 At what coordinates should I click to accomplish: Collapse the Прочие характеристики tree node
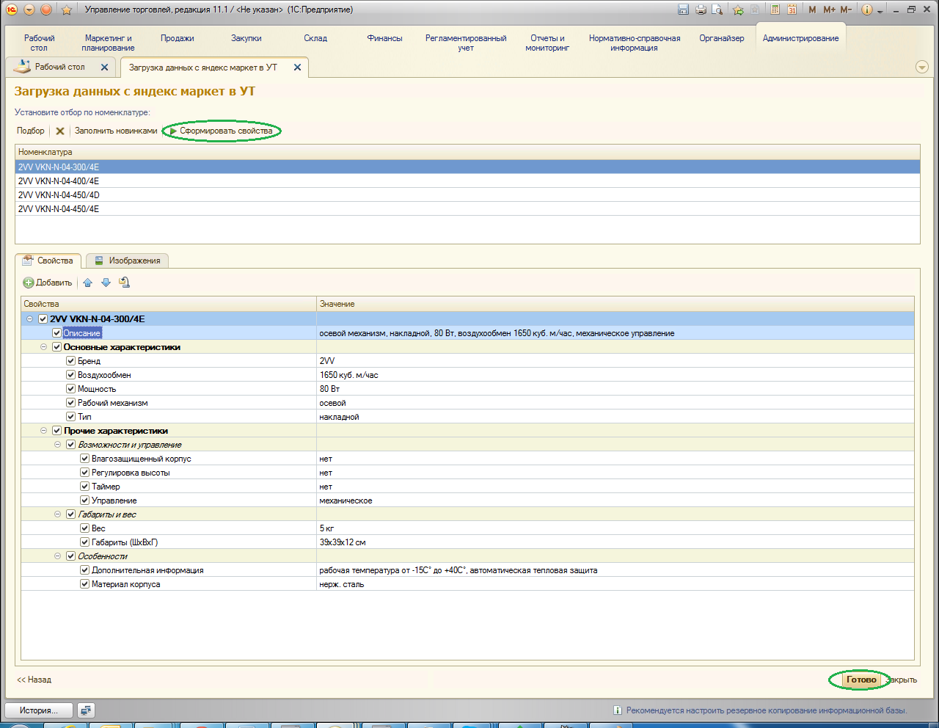(x=44, y=431)
